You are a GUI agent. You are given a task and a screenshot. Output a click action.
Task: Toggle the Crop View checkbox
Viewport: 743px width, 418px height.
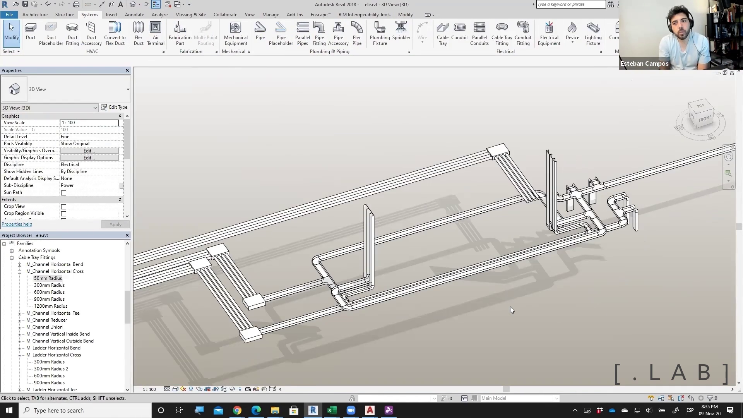[x=64, y=207]
